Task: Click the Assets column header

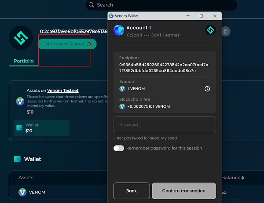Action: click(26, 178)
